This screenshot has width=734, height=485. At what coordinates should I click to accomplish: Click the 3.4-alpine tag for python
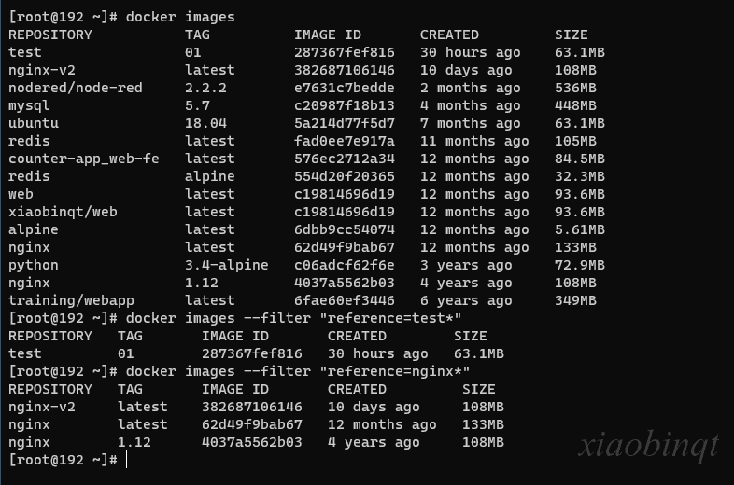227,265
